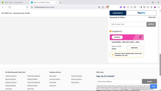Select the Bag | The Children's Place tab
The width and height of the screenshot is (161, 91).
click(44, 2)
